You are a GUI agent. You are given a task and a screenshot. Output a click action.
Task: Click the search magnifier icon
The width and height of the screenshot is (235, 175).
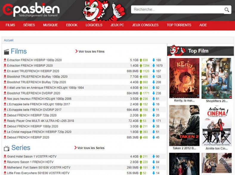point(227,10)
